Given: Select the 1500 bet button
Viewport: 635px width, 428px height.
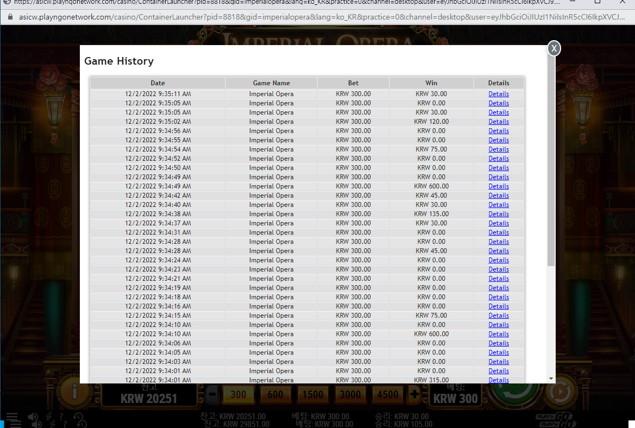Looking at the screenshot, I should pyautogui.click(x=313, y=394).
